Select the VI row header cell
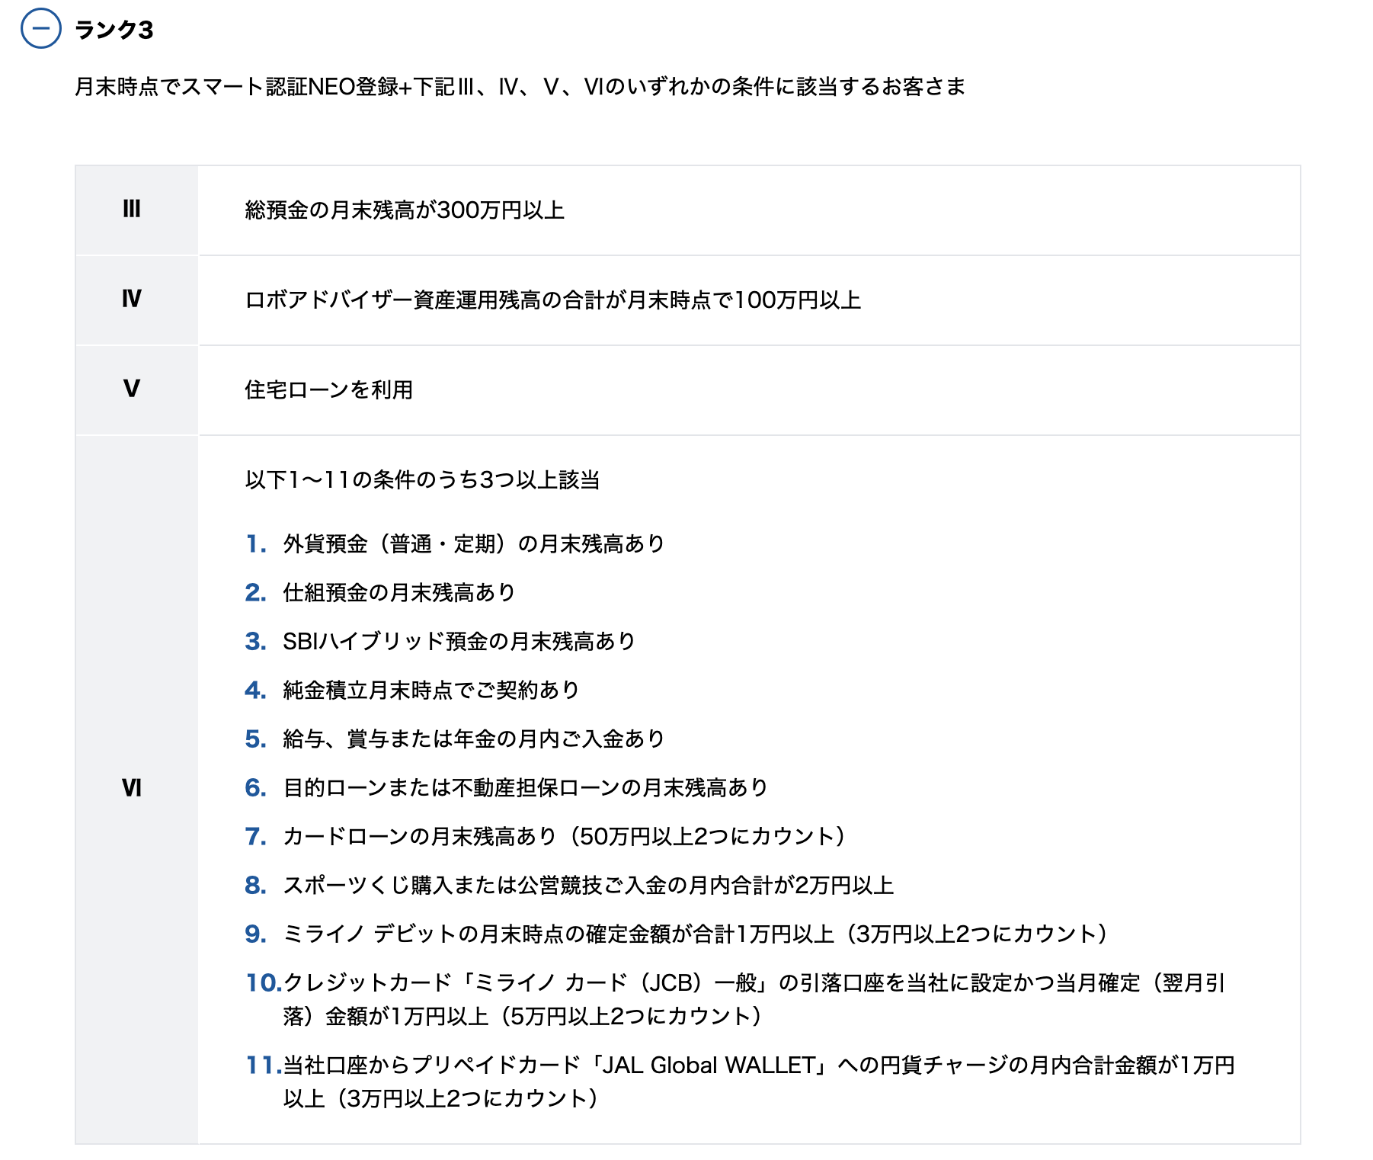The width and height of the screenshot is (1373, 1160). (132, 788)
